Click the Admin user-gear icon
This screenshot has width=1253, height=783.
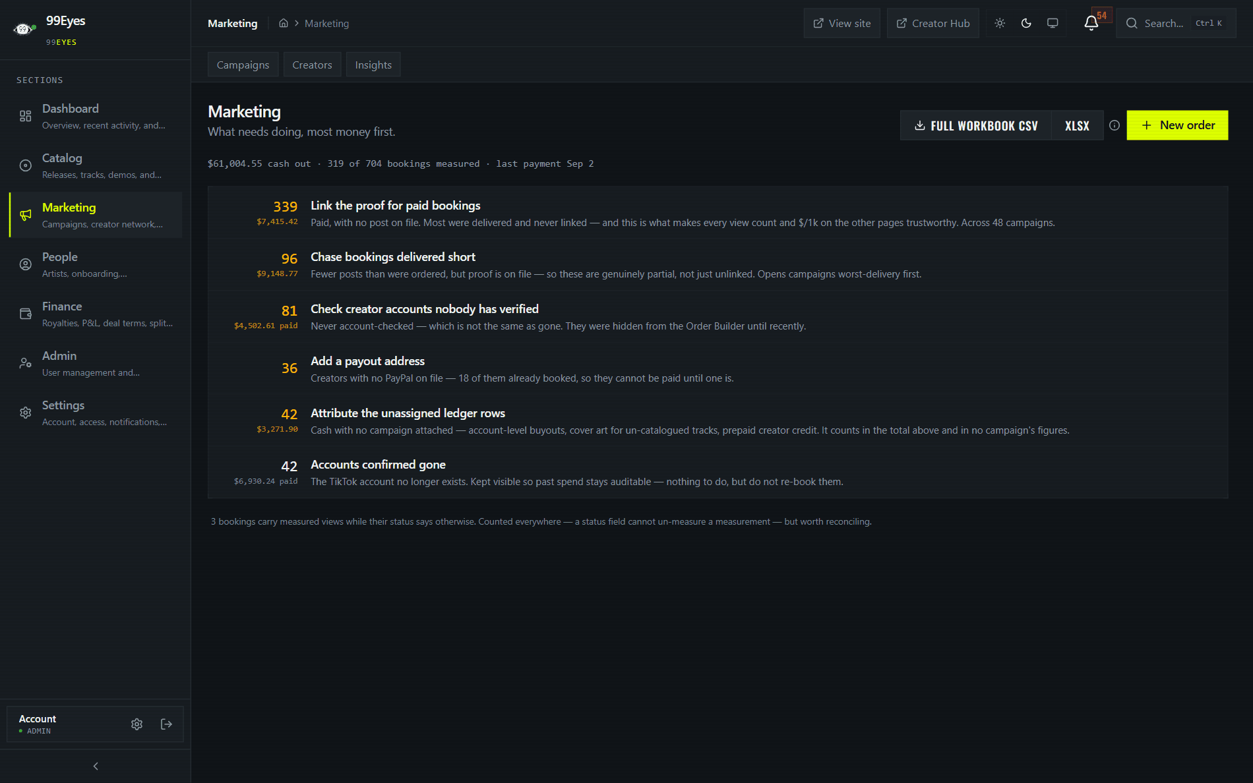tap(26, 363)
